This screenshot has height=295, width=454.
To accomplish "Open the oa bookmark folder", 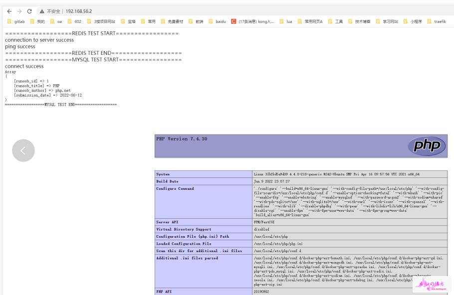I will [x=56, y=21].
